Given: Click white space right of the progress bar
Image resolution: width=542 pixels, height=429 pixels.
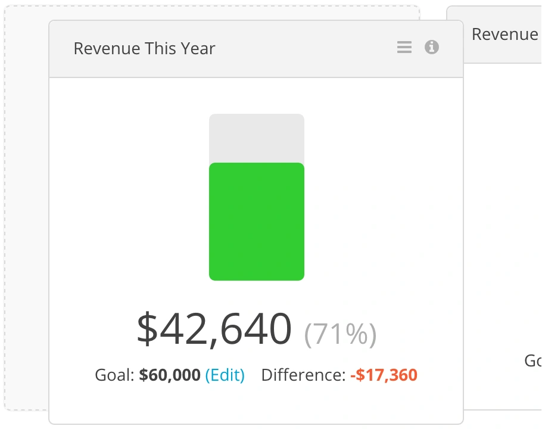Looking at the screenshot, I should (380, 197).
